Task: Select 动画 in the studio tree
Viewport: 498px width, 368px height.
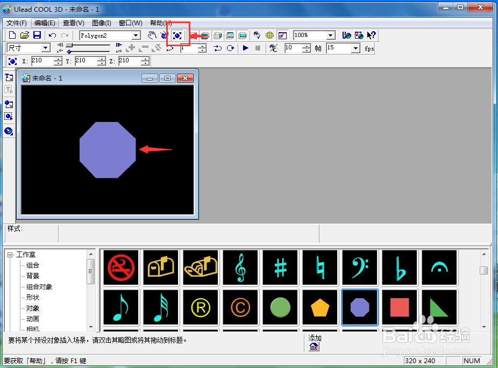Action: point(32,319)
